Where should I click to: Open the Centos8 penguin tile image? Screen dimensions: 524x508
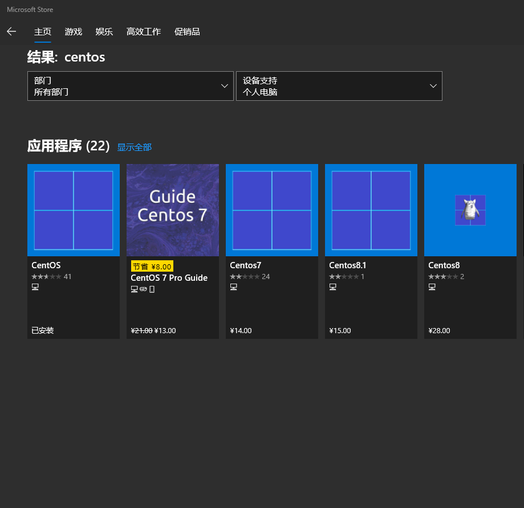click(x=470, y=210)
